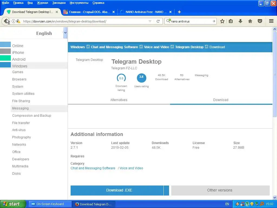Go back with the browser back arrow
This screenshot has width=277, height=208.
tap(6, 21)
